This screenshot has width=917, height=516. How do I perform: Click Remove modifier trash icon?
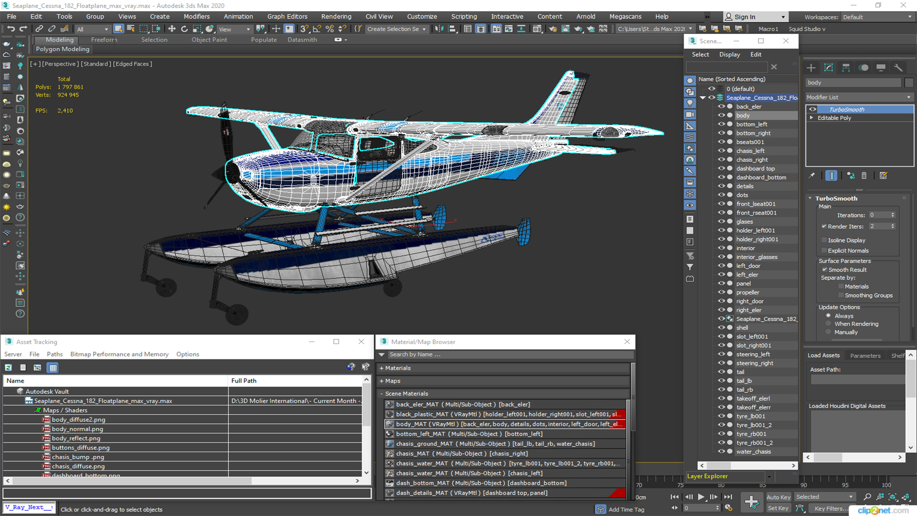(864, 176)
